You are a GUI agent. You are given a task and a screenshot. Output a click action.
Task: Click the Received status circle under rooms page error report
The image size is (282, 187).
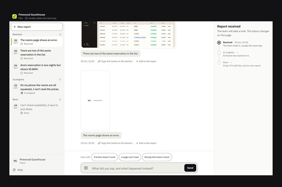click(22, 44)
